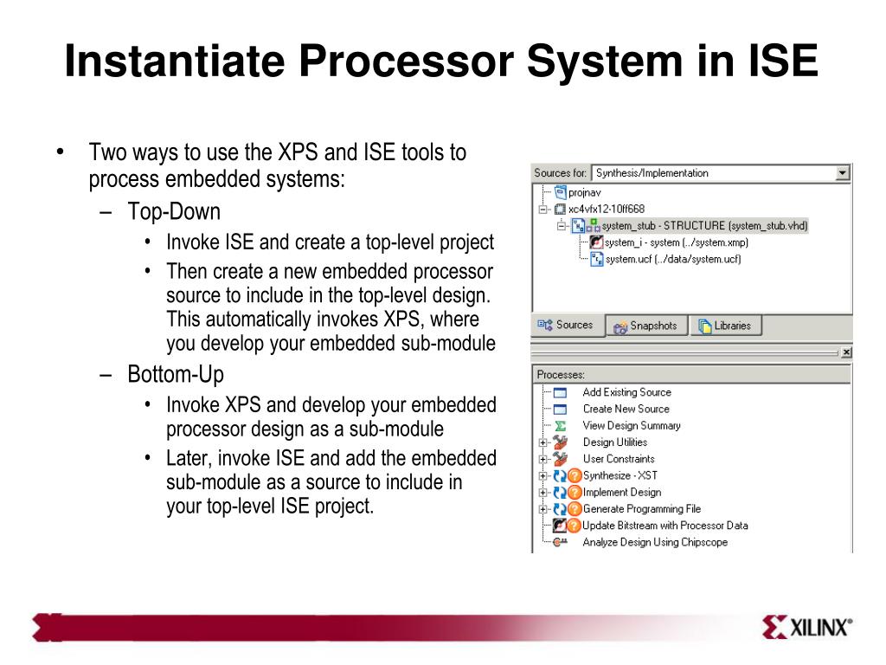
Task: Select xc4vfx12-10ff668 device label
Action: (607, 210)
